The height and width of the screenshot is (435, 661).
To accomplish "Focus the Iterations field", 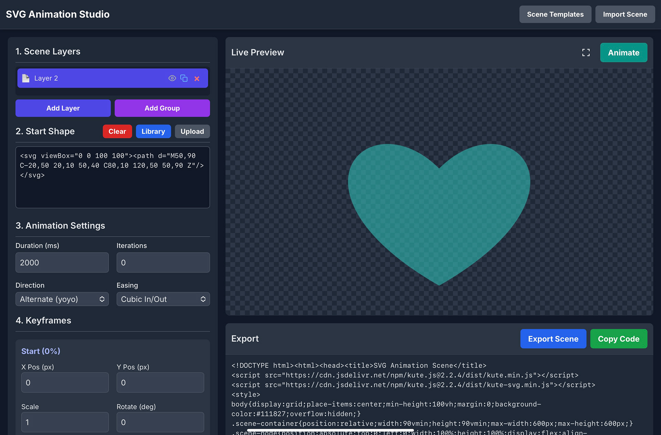I will coord(163,263).
